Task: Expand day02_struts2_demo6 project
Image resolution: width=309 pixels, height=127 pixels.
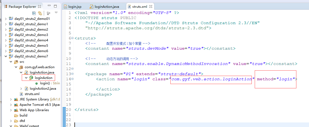Action: (6, 51)
